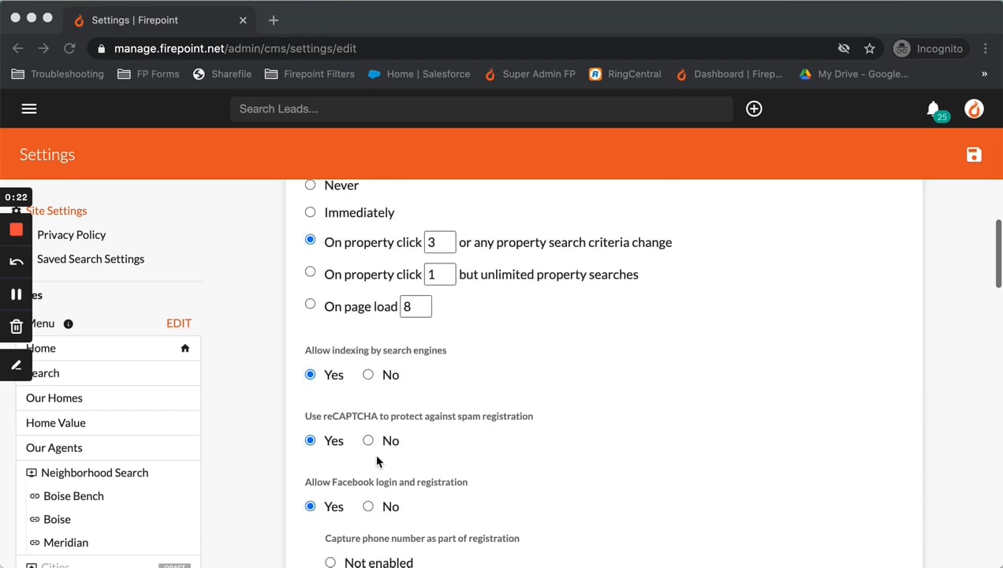Select Home Value menu page

108,423
